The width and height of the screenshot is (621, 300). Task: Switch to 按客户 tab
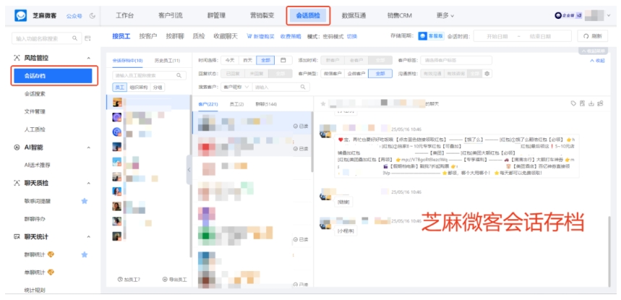coord(147,35)
